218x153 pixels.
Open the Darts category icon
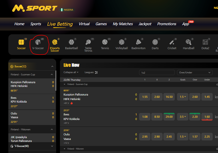[x=155, y=45]
